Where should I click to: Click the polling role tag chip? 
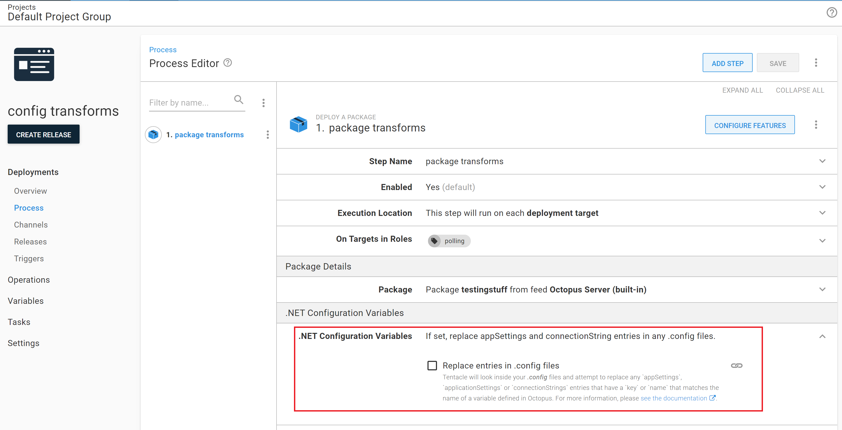coord(449,241)
